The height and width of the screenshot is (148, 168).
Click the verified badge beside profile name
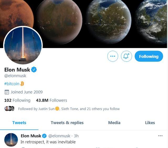pos(34,70)
